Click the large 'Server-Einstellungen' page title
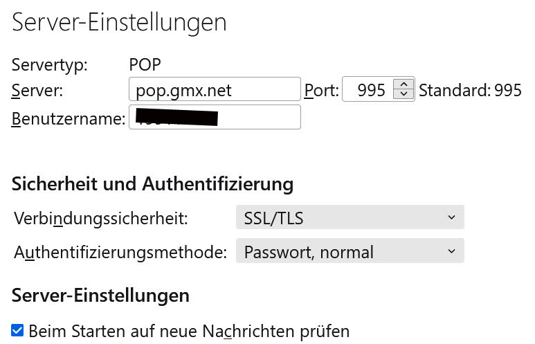The height and width of the screenshot is (344, 535). 119,23
